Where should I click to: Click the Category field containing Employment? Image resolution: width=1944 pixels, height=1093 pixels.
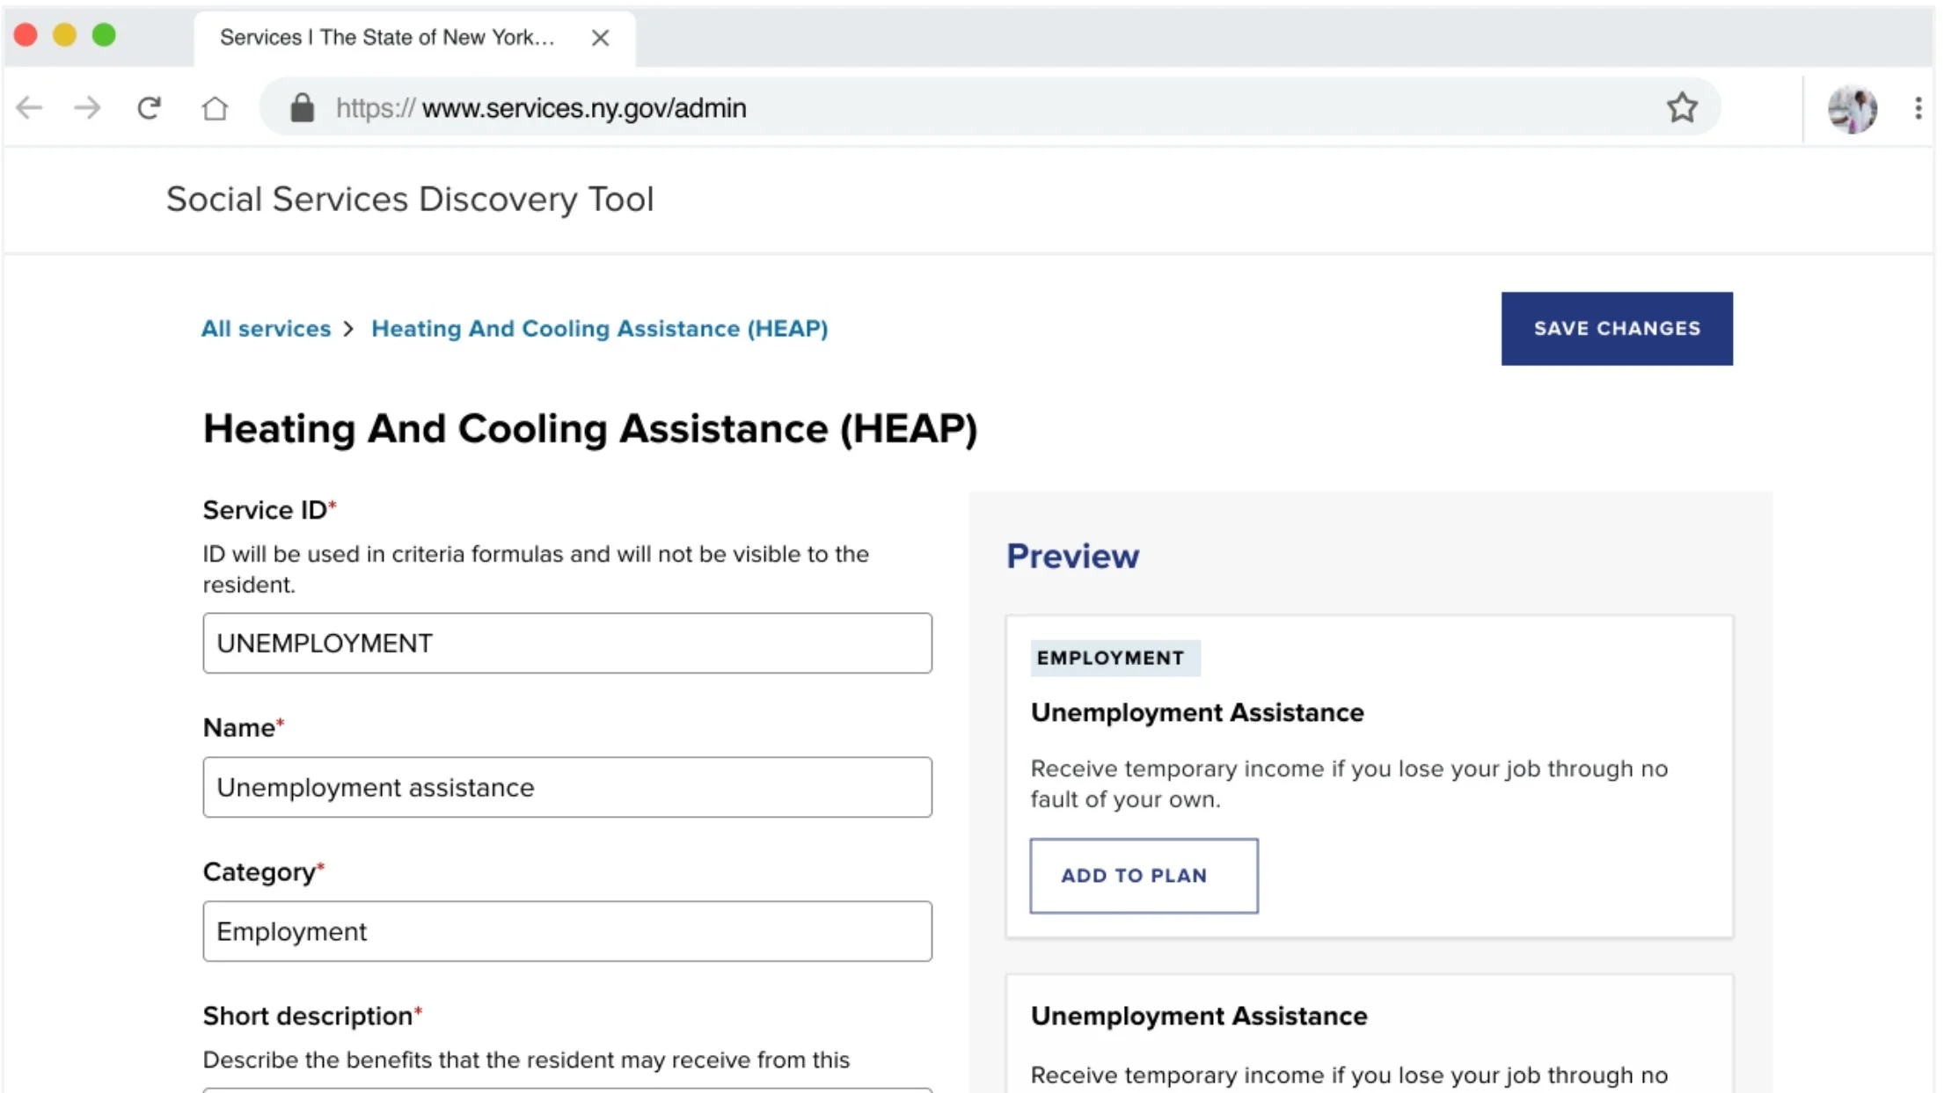coord(566,931)
